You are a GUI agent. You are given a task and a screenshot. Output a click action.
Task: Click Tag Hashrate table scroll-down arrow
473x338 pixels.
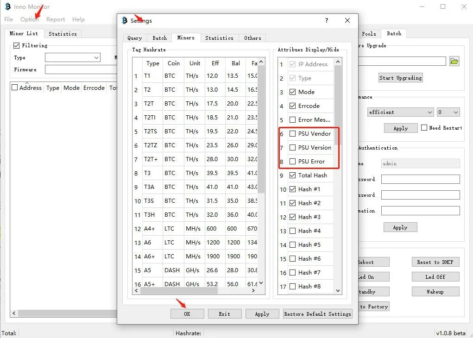click(261, 283)
